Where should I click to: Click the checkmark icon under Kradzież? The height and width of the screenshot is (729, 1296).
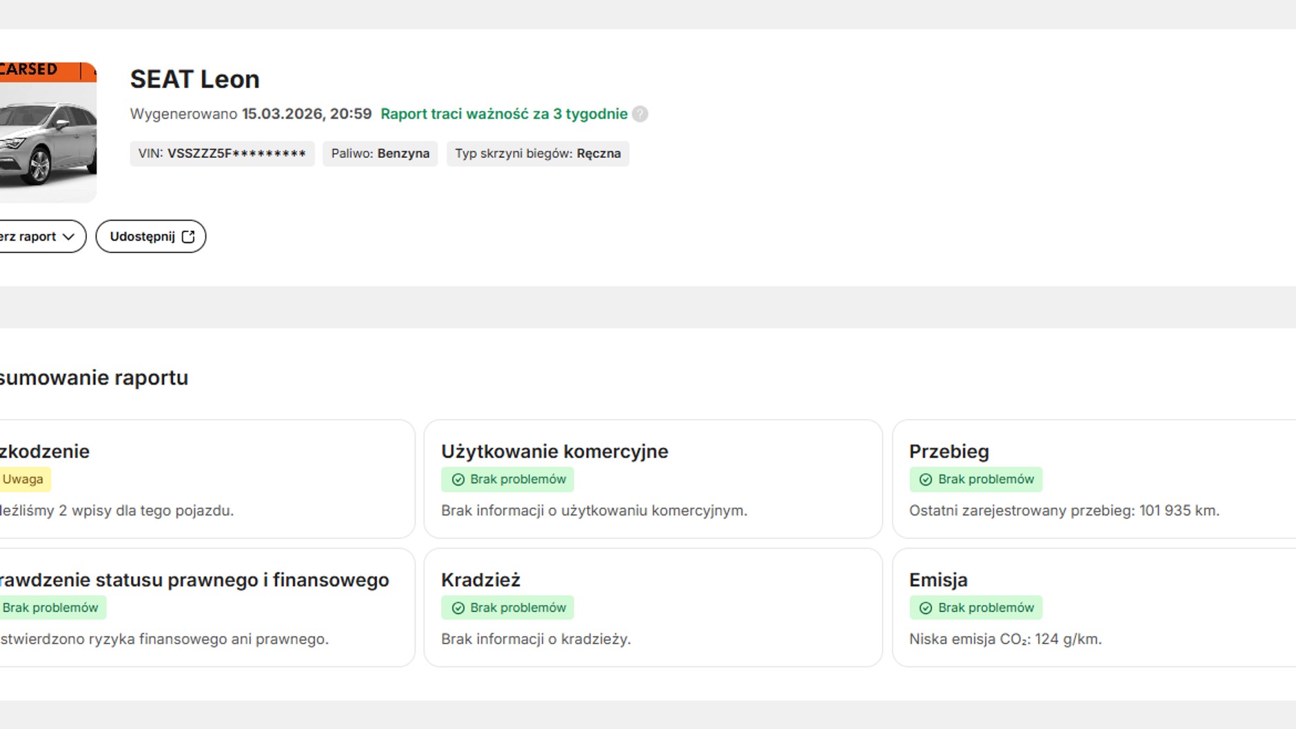coord(458,608)
